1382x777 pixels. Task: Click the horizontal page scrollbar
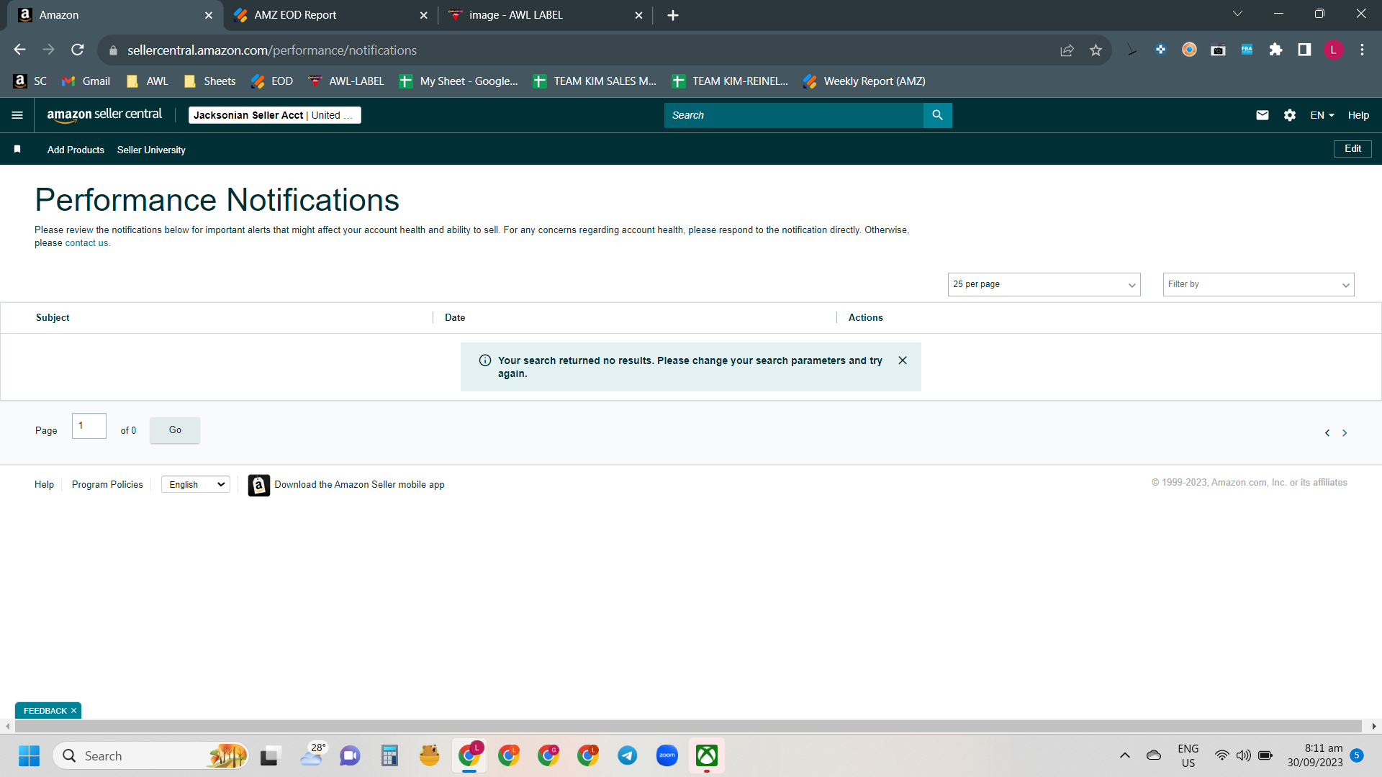(x=688, y=727)
